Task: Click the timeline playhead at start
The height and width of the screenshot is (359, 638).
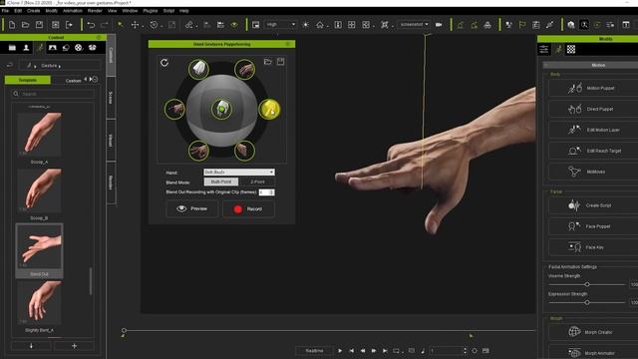Action: [x=124, y=331]
